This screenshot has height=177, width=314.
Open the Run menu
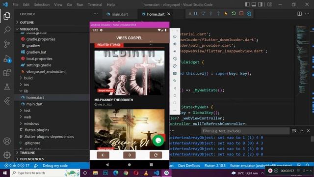point(79,4)
